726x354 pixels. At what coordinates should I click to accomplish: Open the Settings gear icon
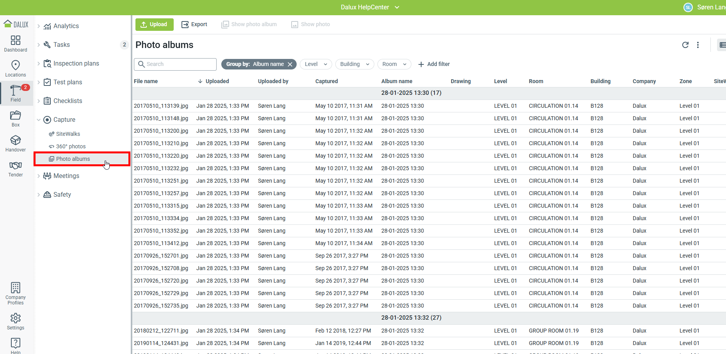[16, 318]
